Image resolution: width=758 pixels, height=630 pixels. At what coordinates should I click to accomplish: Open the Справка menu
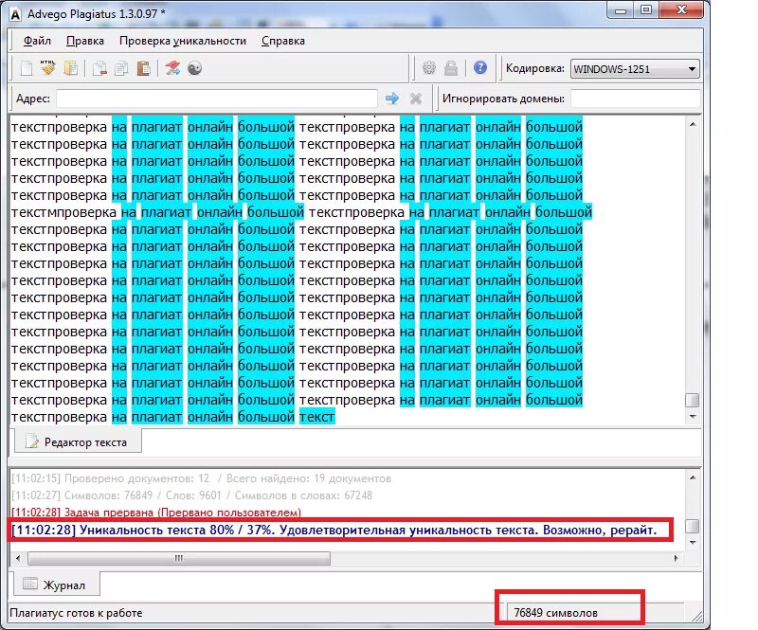[282, 41]
